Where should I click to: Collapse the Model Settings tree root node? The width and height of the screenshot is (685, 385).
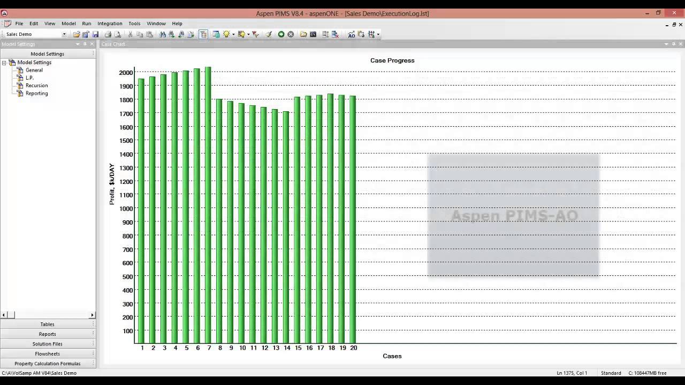[x=4, y=63]
